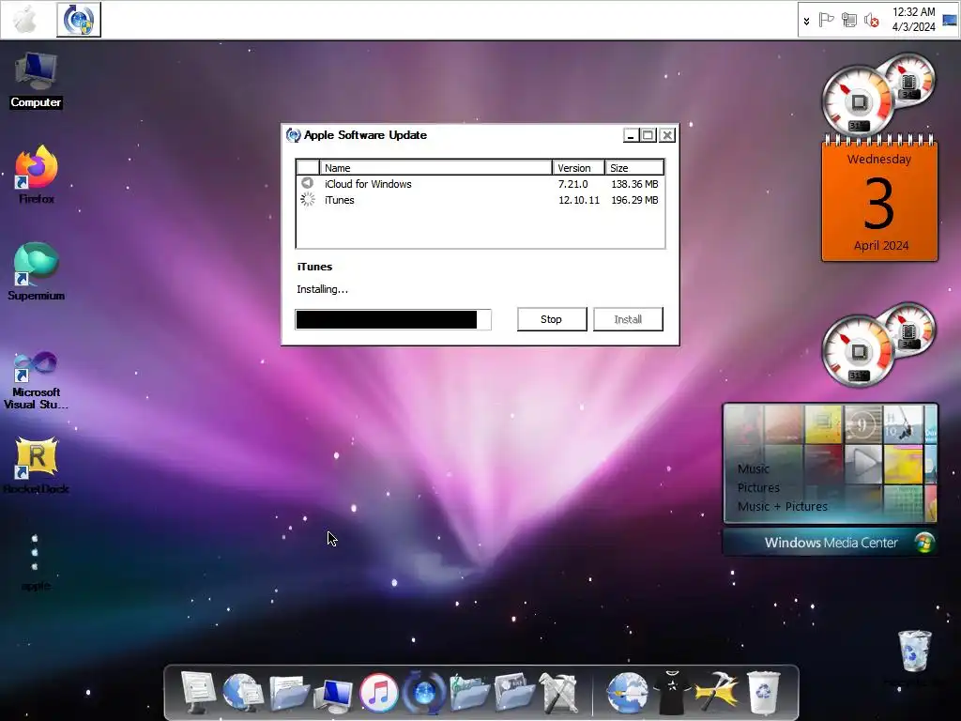Click the iTunes spinning status icon

[308, 199]
